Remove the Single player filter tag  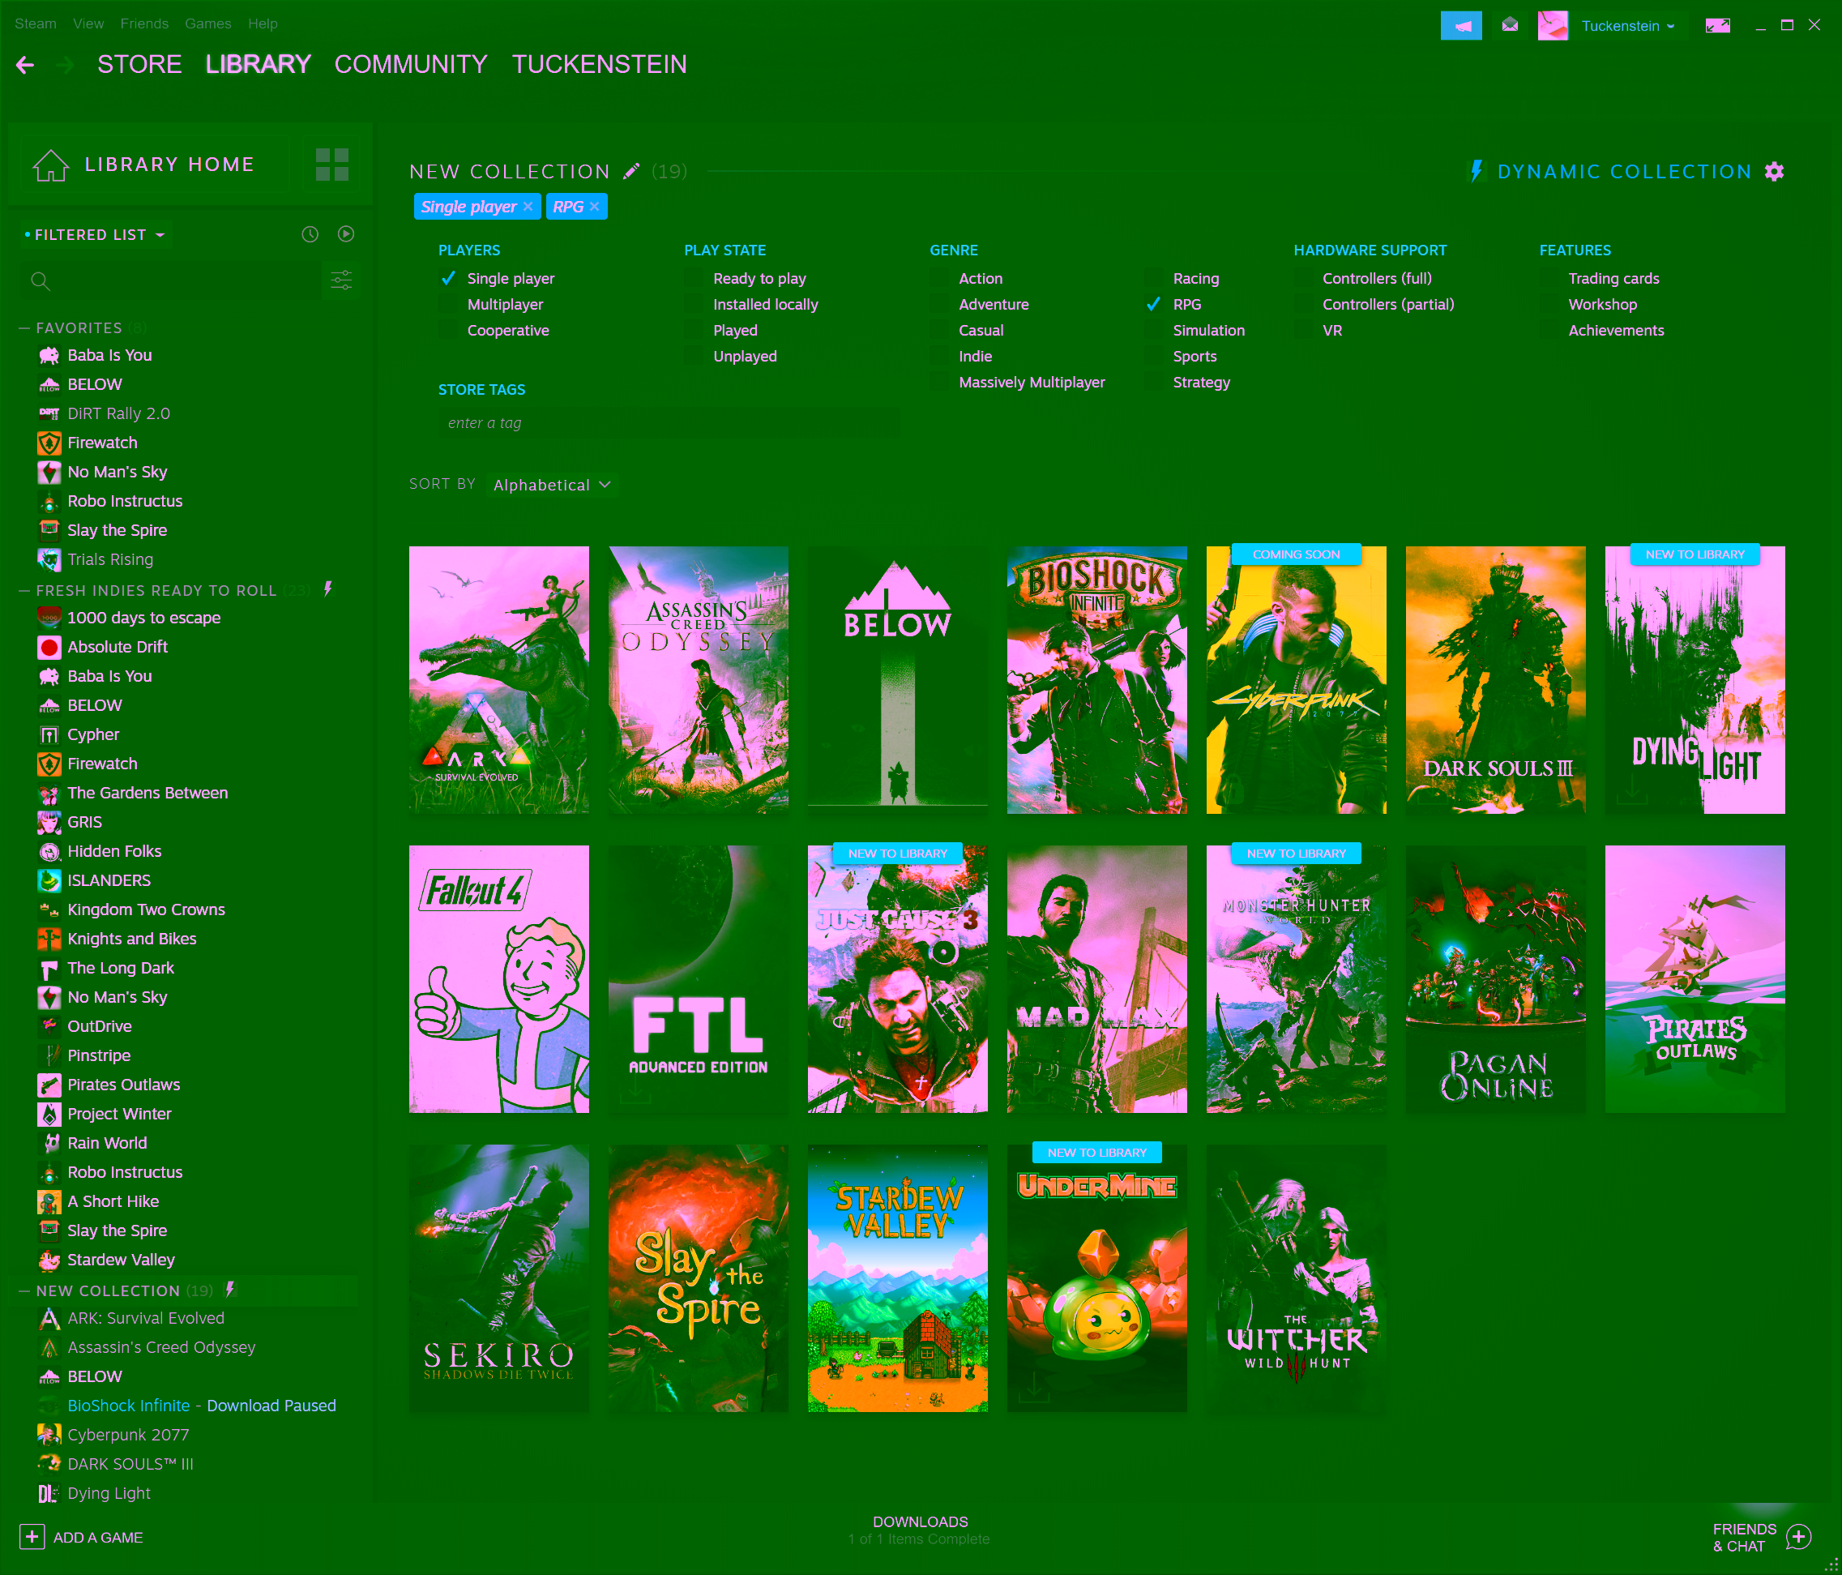pyautogui.click(x=528, y=207)
